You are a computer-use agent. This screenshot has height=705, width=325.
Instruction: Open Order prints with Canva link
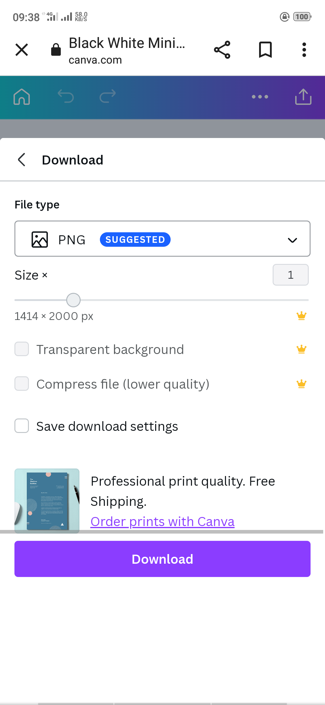click(x=162, y=522)
